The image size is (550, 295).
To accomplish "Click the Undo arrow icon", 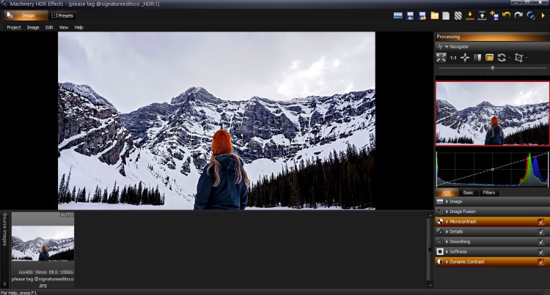I will pyautogui.click(x=506, y=15).
